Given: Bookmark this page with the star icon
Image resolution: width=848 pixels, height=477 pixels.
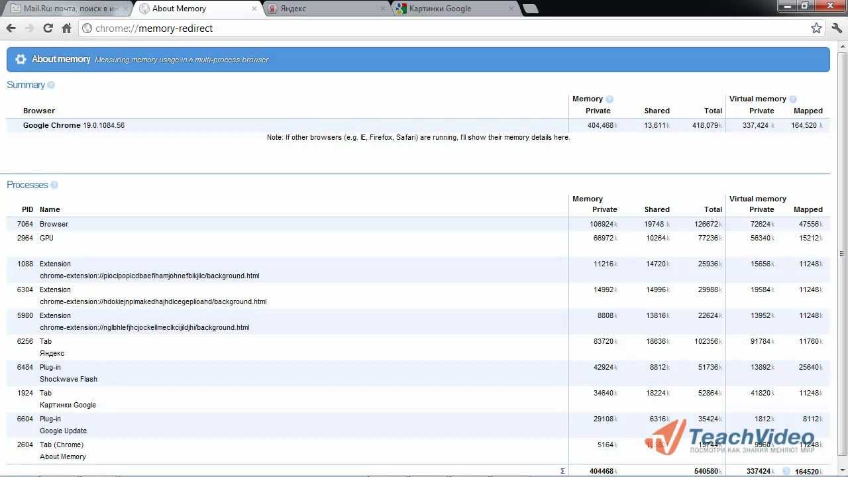Looking at the screenshot, I should point(816,28).
